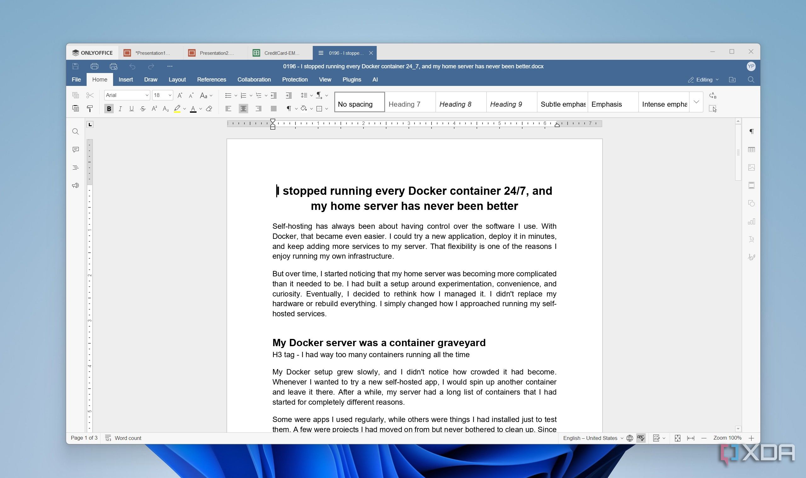Screen dimensions: 806x478
Task: Open the File menu
Action: click(x=77, y=80)
